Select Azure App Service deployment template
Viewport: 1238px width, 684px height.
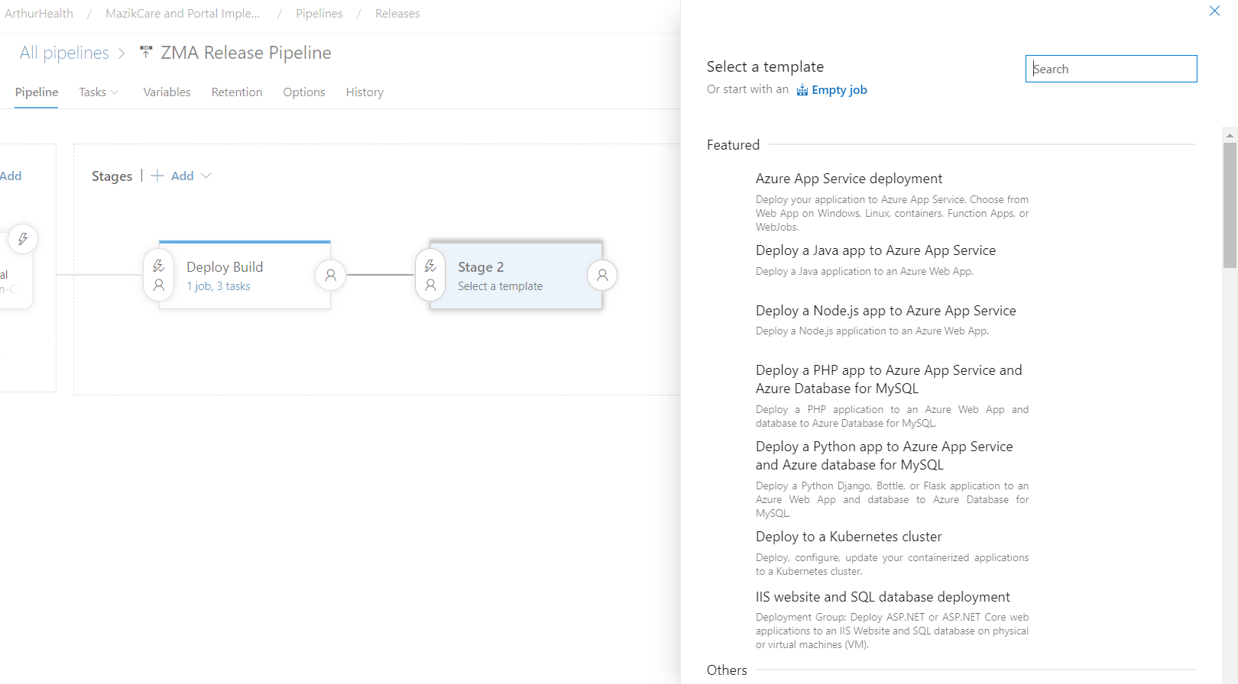click(x=848, y=179)
